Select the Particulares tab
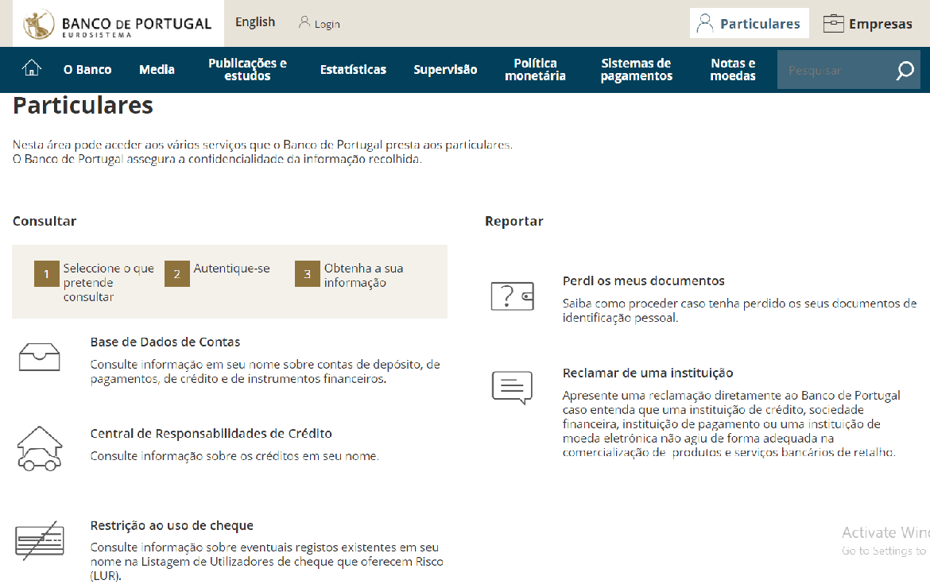930x588 pixels. click(x=749, y=24)
